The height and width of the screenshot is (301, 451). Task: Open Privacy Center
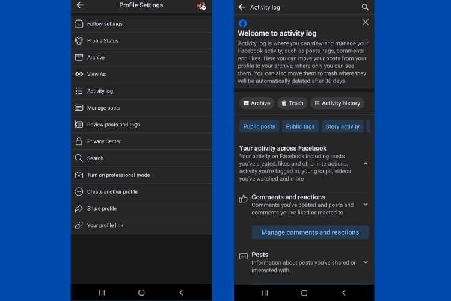pos(141,141)
